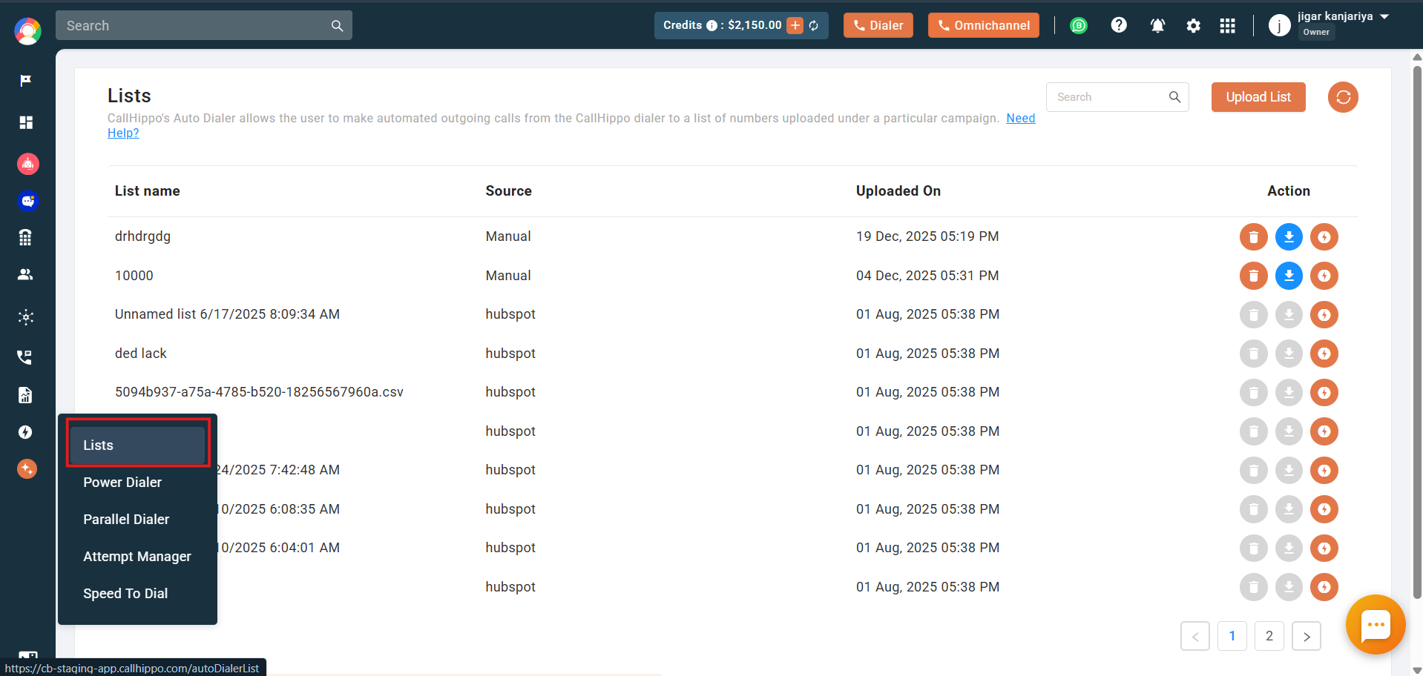Open the help question mark icon
The height and width of the screenshot is (676, 1423).
1119,25
